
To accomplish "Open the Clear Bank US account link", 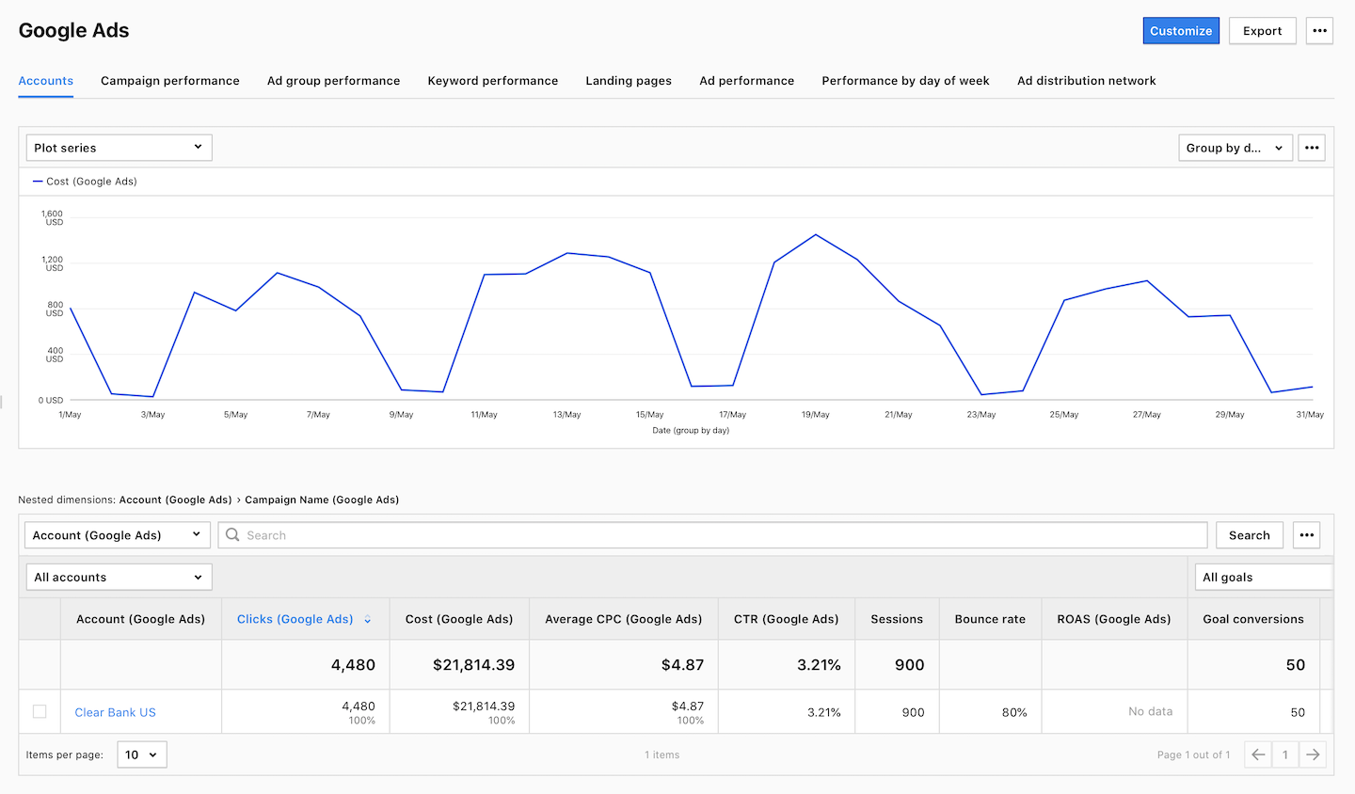I will [x=116, y=712].
